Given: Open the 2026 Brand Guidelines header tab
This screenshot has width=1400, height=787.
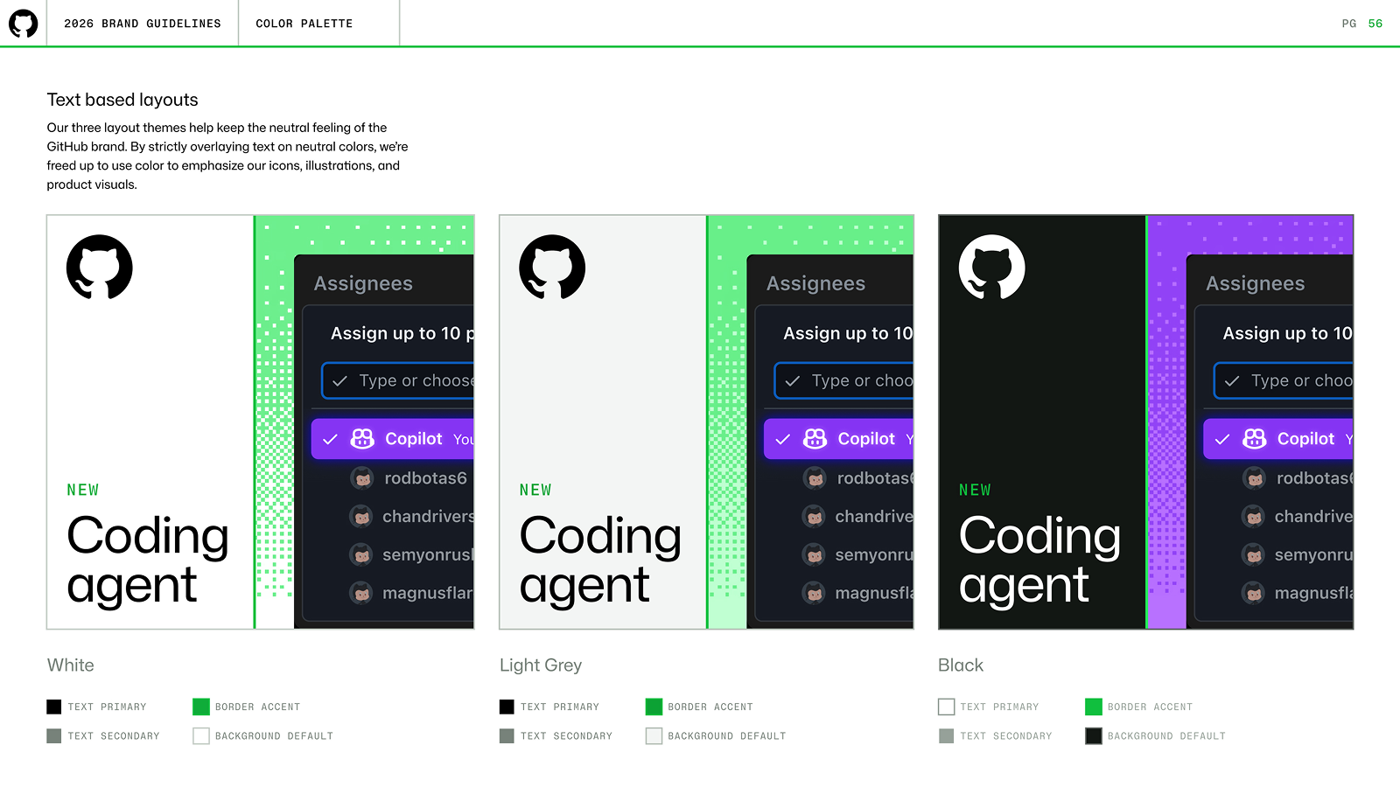Looking at the screenshot, I should coord(143,24).
